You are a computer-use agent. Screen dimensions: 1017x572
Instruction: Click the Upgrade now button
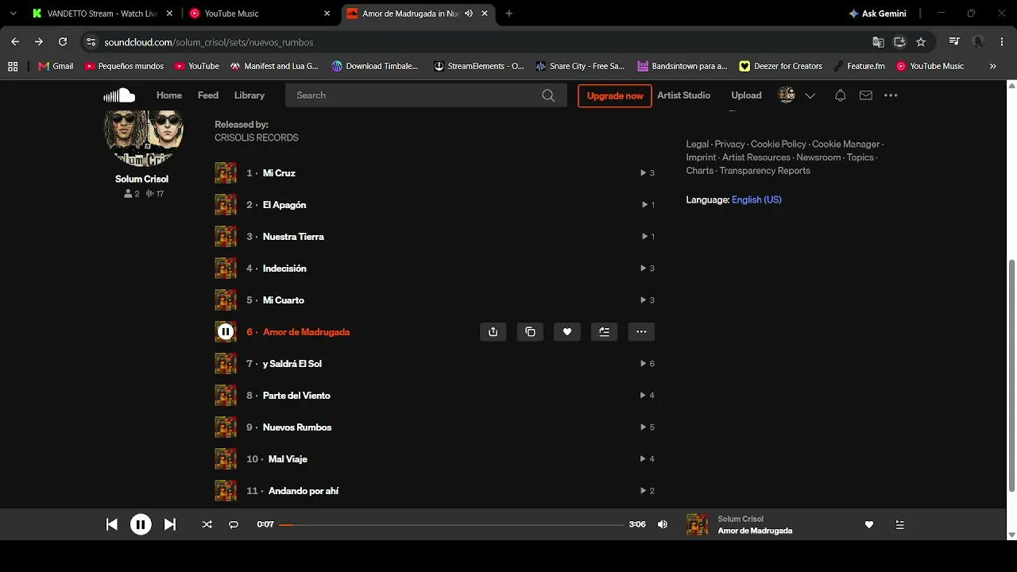point(615,95)
